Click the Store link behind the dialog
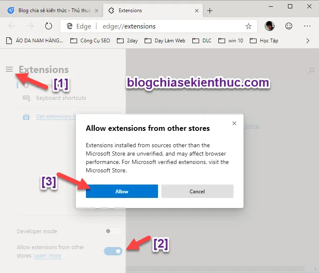Screen dimensions: 319x273 click(252, 126)
